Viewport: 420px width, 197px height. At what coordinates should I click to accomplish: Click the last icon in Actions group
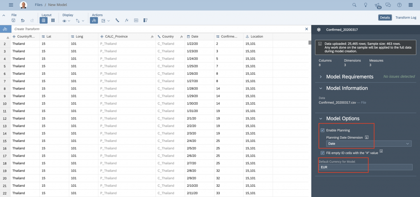point(146,20)
